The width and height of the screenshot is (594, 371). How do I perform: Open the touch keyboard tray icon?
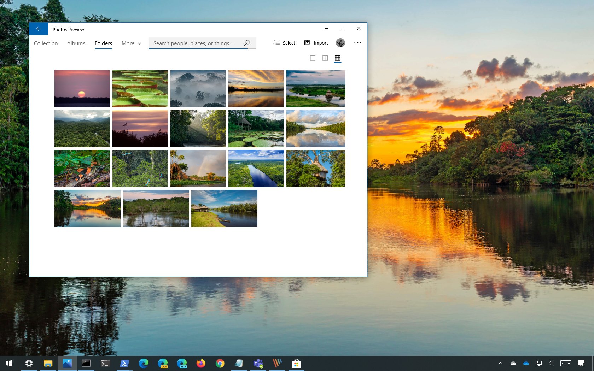[566, 363]
